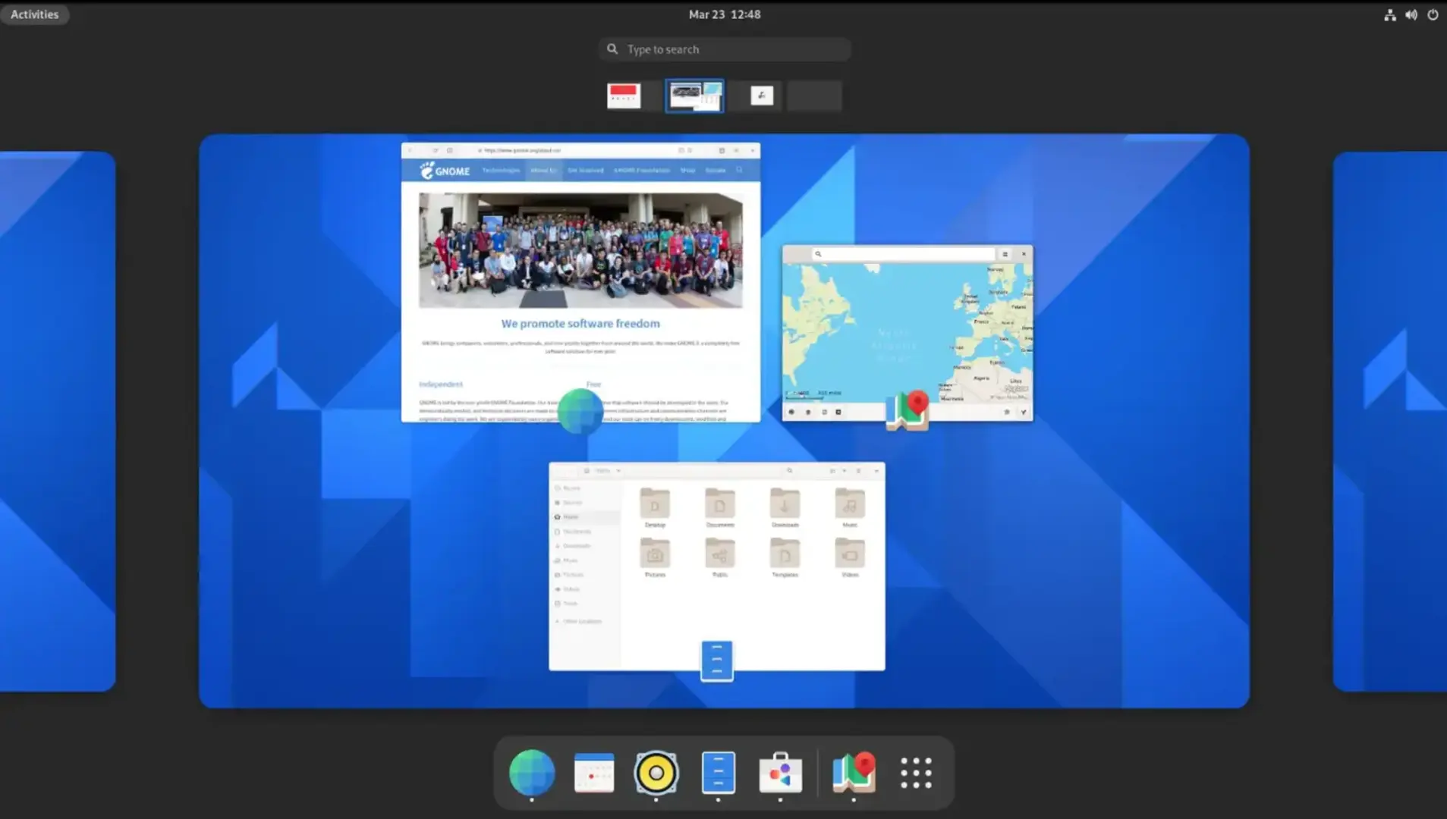Click the power icon in the top bar

(1432, 14)
